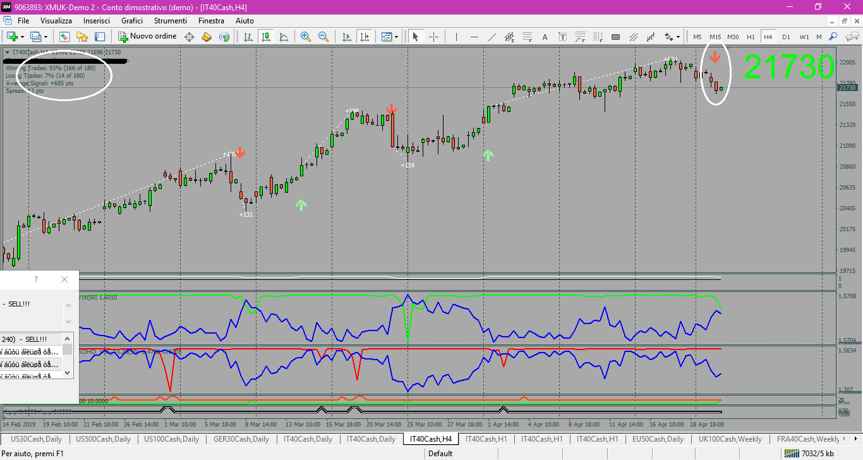Switch to line chart mode
The height and width of the screenshot is (460, 863).
click(284, 37)
